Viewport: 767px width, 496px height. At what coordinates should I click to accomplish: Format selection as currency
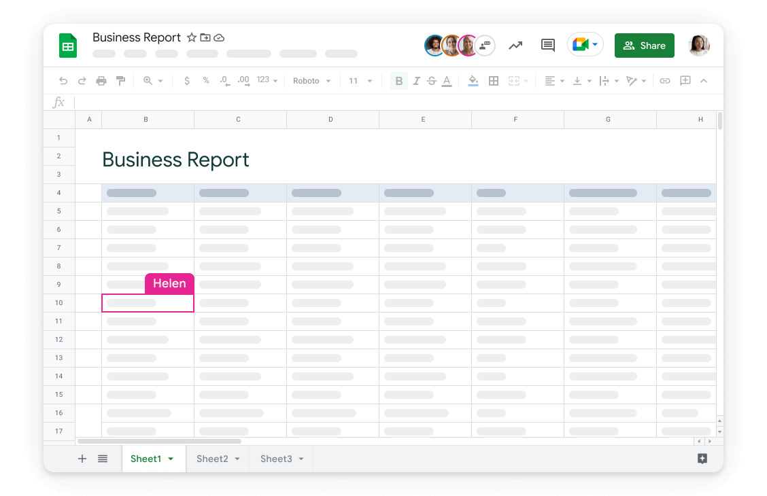point(186,80)
